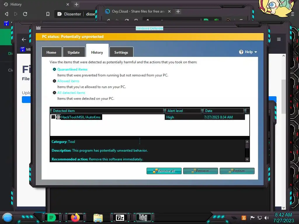Open the hamburger menu on background page
This screenshot has width=299, height=224.
click(279, 39)
